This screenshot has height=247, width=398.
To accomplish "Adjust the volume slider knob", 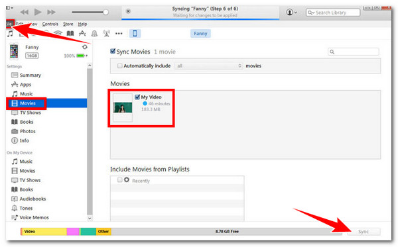I will pos(106,12).
